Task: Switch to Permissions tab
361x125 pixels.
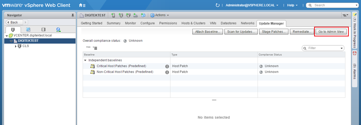Action: coord(168,23)
